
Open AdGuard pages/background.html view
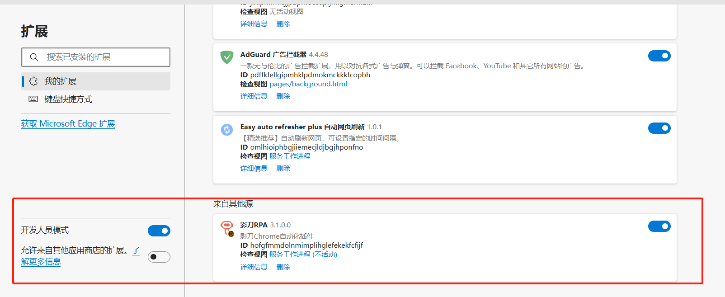click(308, 84)
